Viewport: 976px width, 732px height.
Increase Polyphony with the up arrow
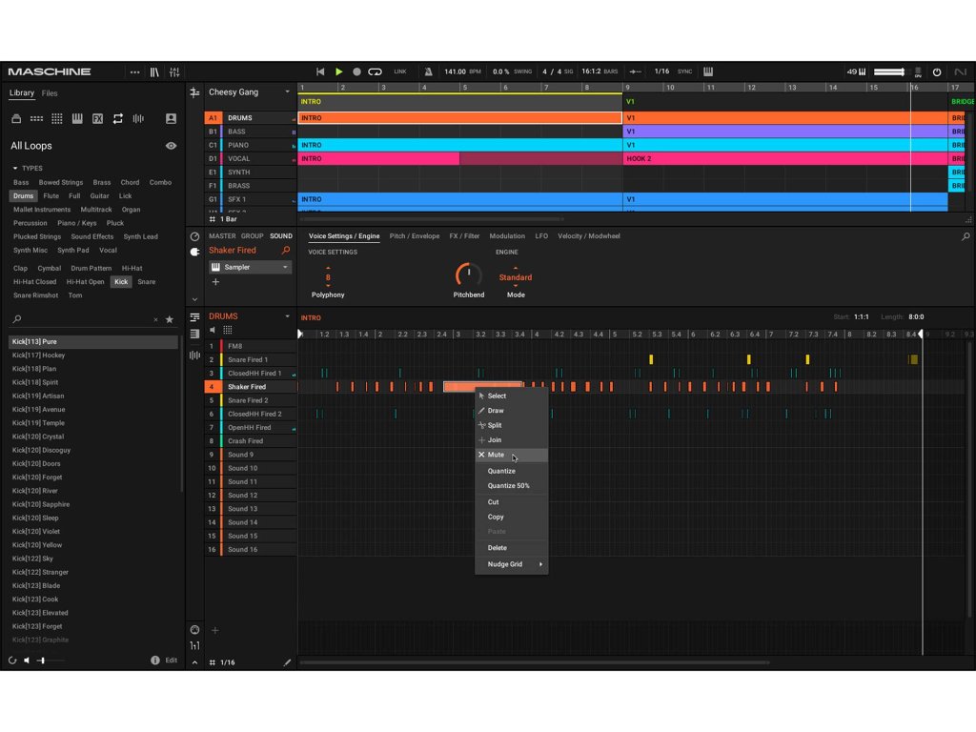328,268
